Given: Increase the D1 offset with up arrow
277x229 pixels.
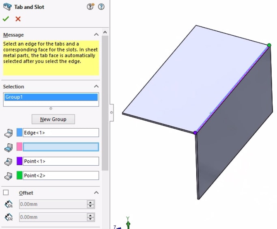Looking at the screenshot, I should click(90, 203).
